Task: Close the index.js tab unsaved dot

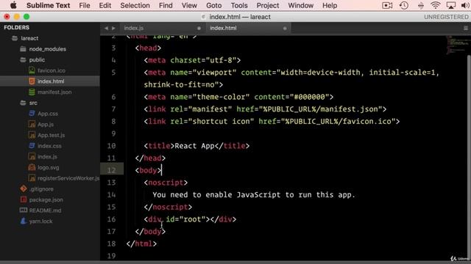Action: 199,28
